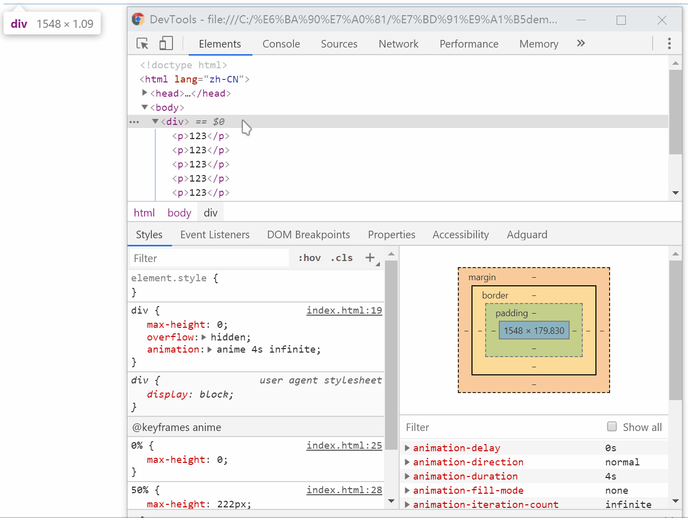Select the Styles pane tab
The height and width of the screenshot is (518, 688).
[149, 235]
